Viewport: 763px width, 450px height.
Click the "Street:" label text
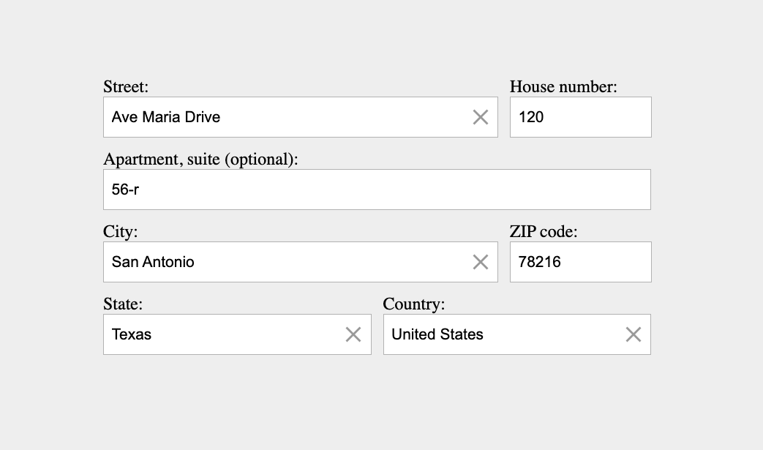pyautogui.click(x=126, y=87)
